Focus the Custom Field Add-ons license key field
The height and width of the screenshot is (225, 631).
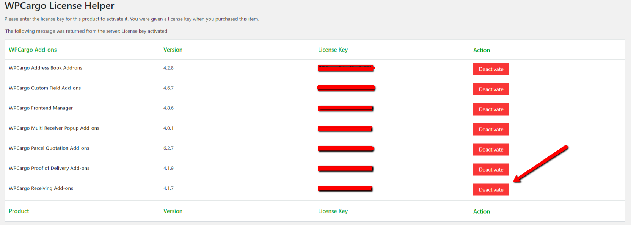tap(345, 88)
